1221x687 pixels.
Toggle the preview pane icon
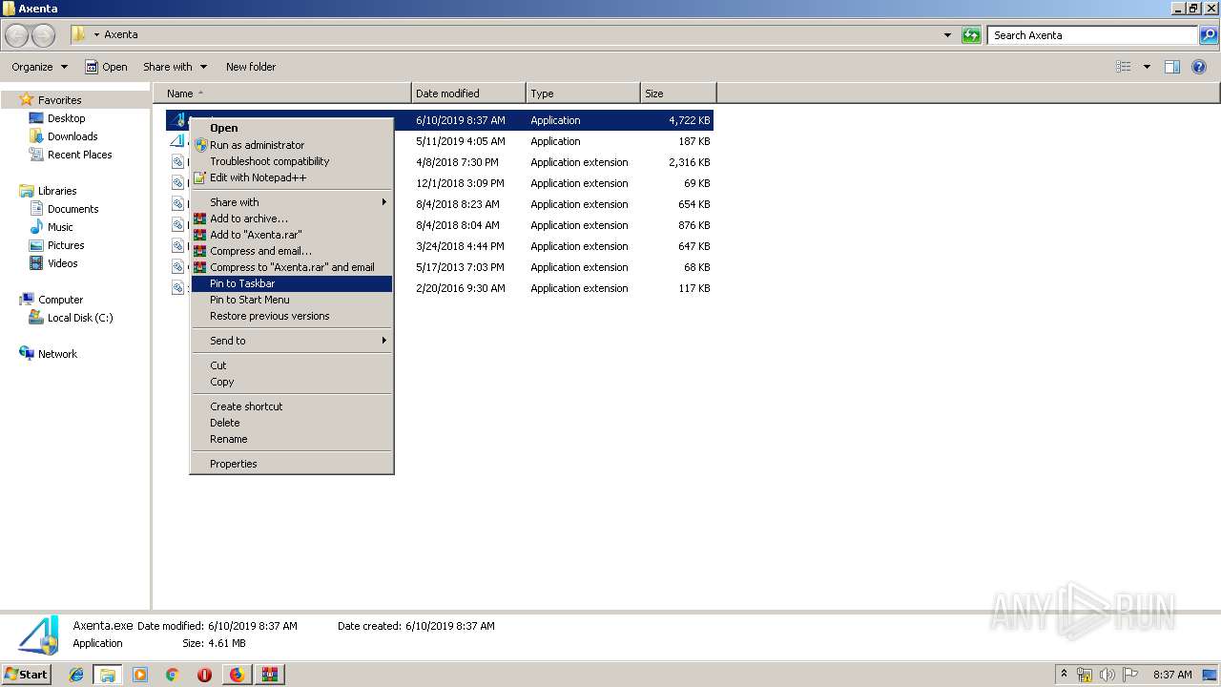pyautogui.click(x=1172, y=67)
